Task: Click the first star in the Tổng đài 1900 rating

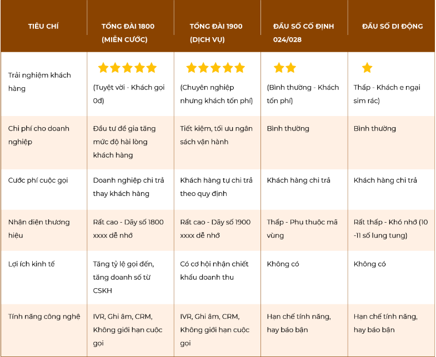Action: click(191, 68)
